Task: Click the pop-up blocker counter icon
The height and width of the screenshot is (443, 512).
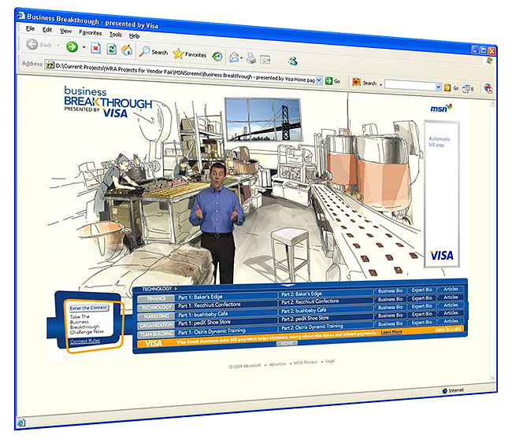Action: coord(468,88)
